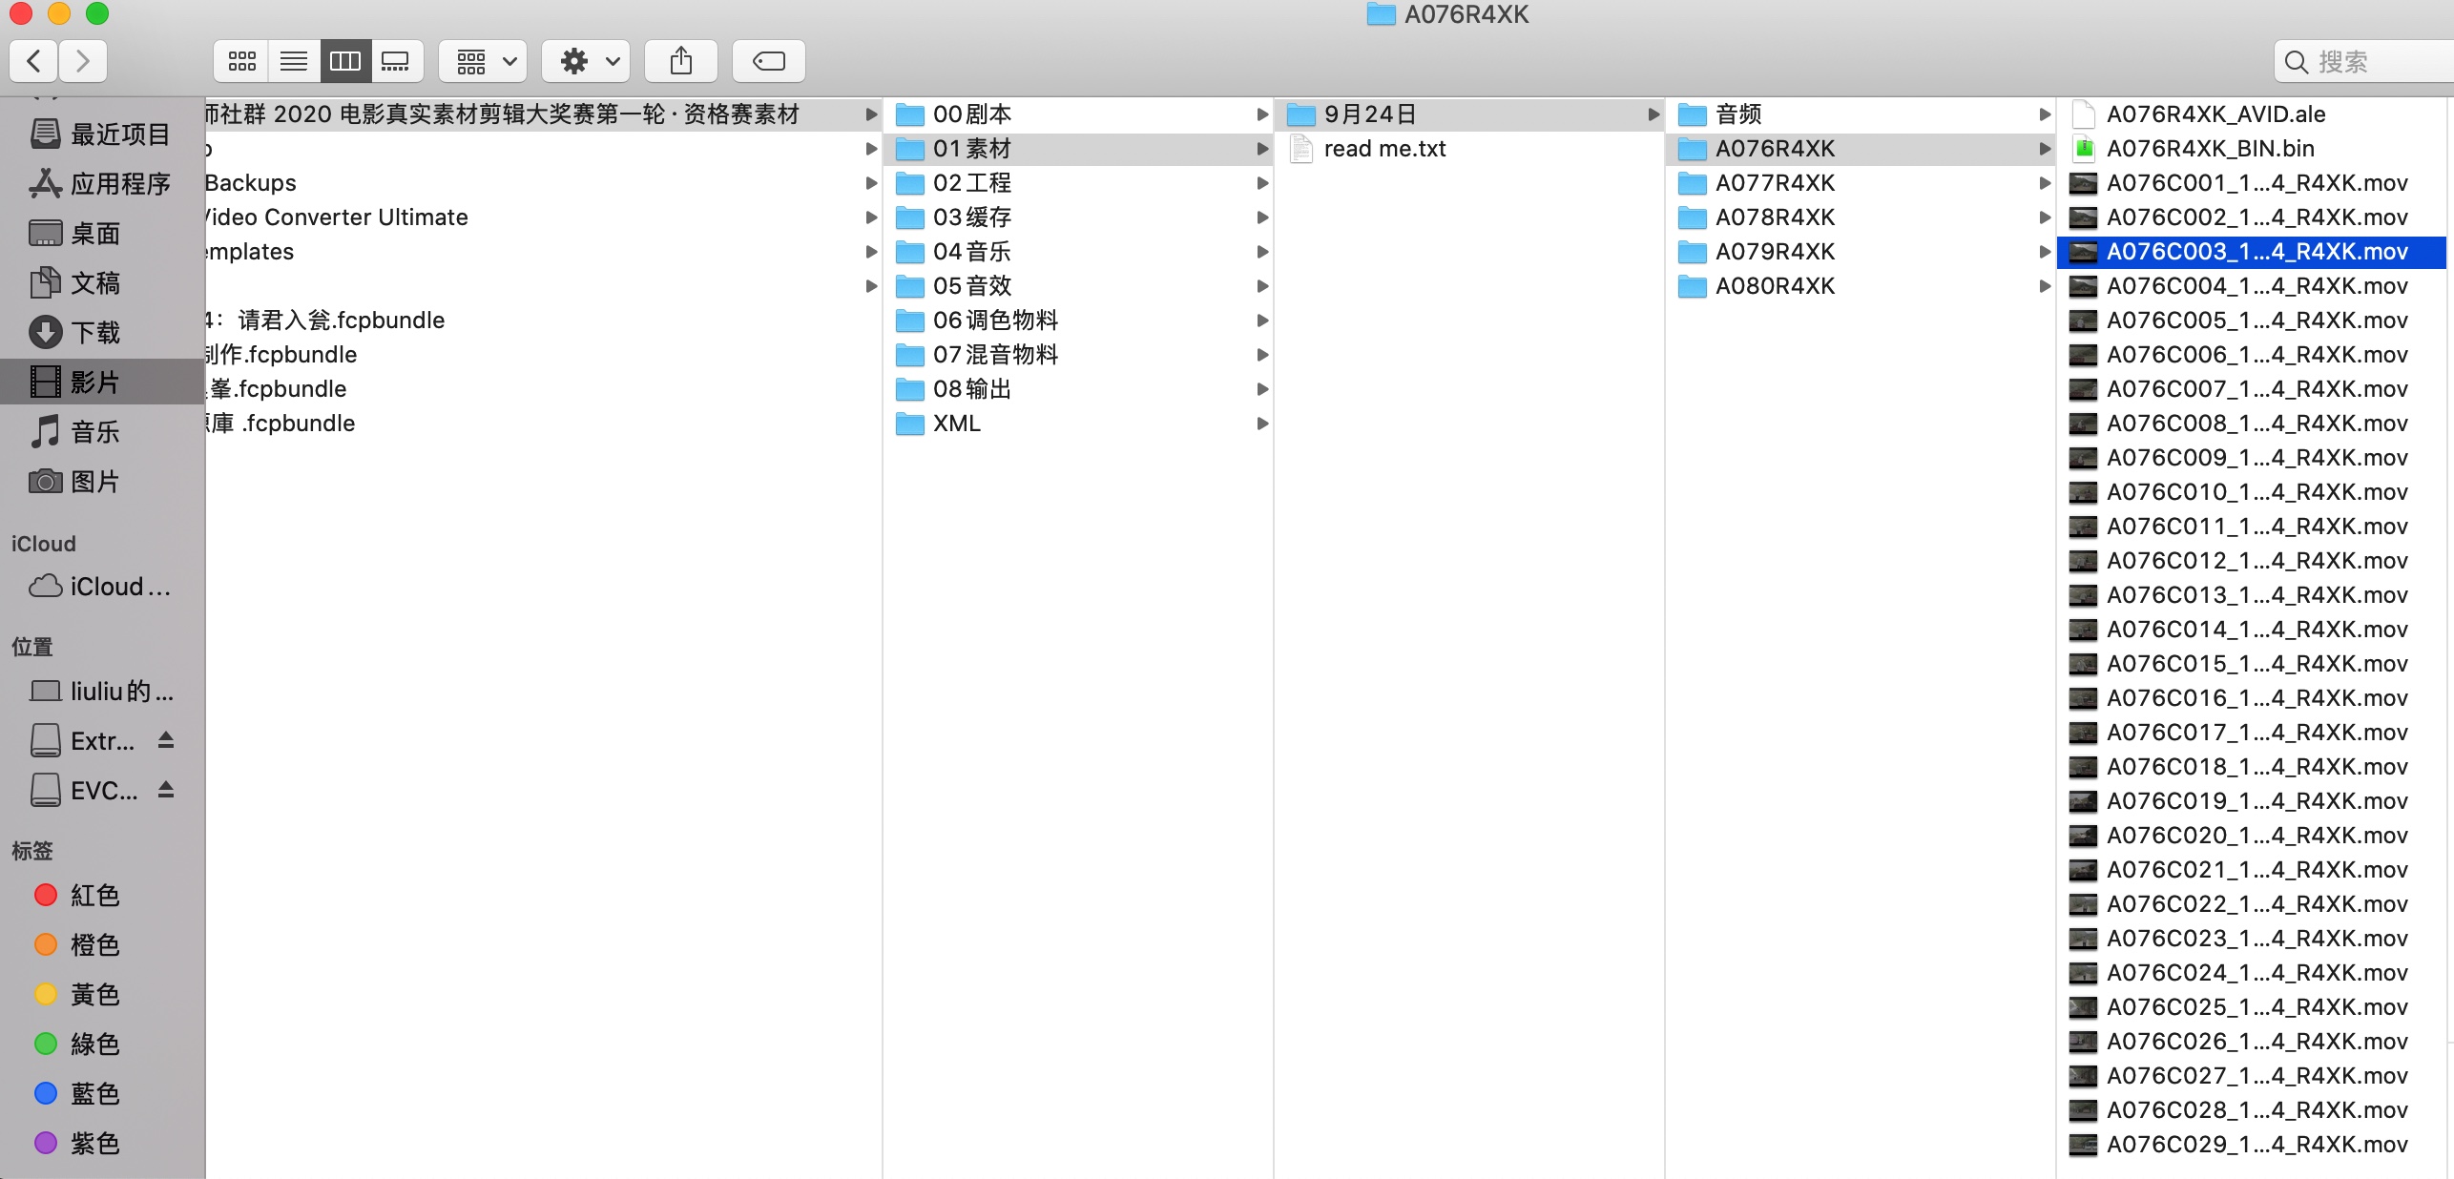Click the search field

2366,62
